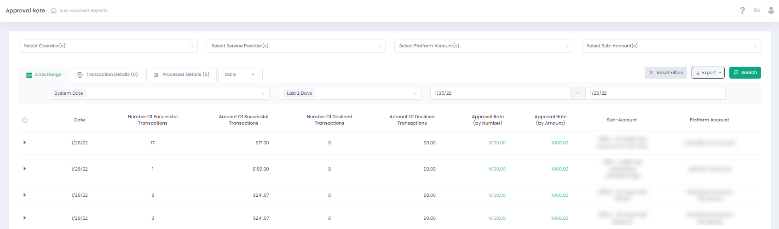Expand the row with $100.00 successful amount
779x229 pixels.
point(24,169)
